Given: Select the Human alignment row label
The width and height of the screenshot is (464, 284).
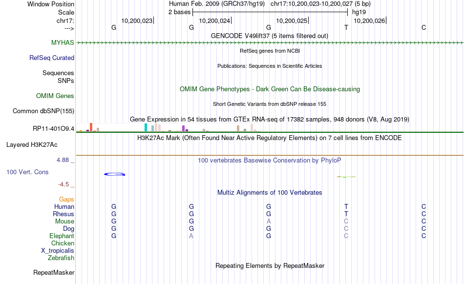Looking at the screenshot, I should 64,206.
